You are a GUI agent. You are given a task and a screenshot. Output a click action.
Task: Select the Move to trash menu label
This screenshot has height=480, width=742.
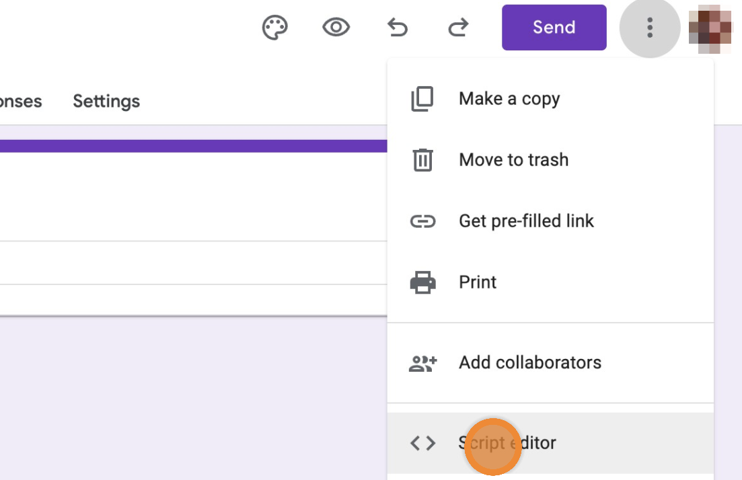(x=513, y=160)
